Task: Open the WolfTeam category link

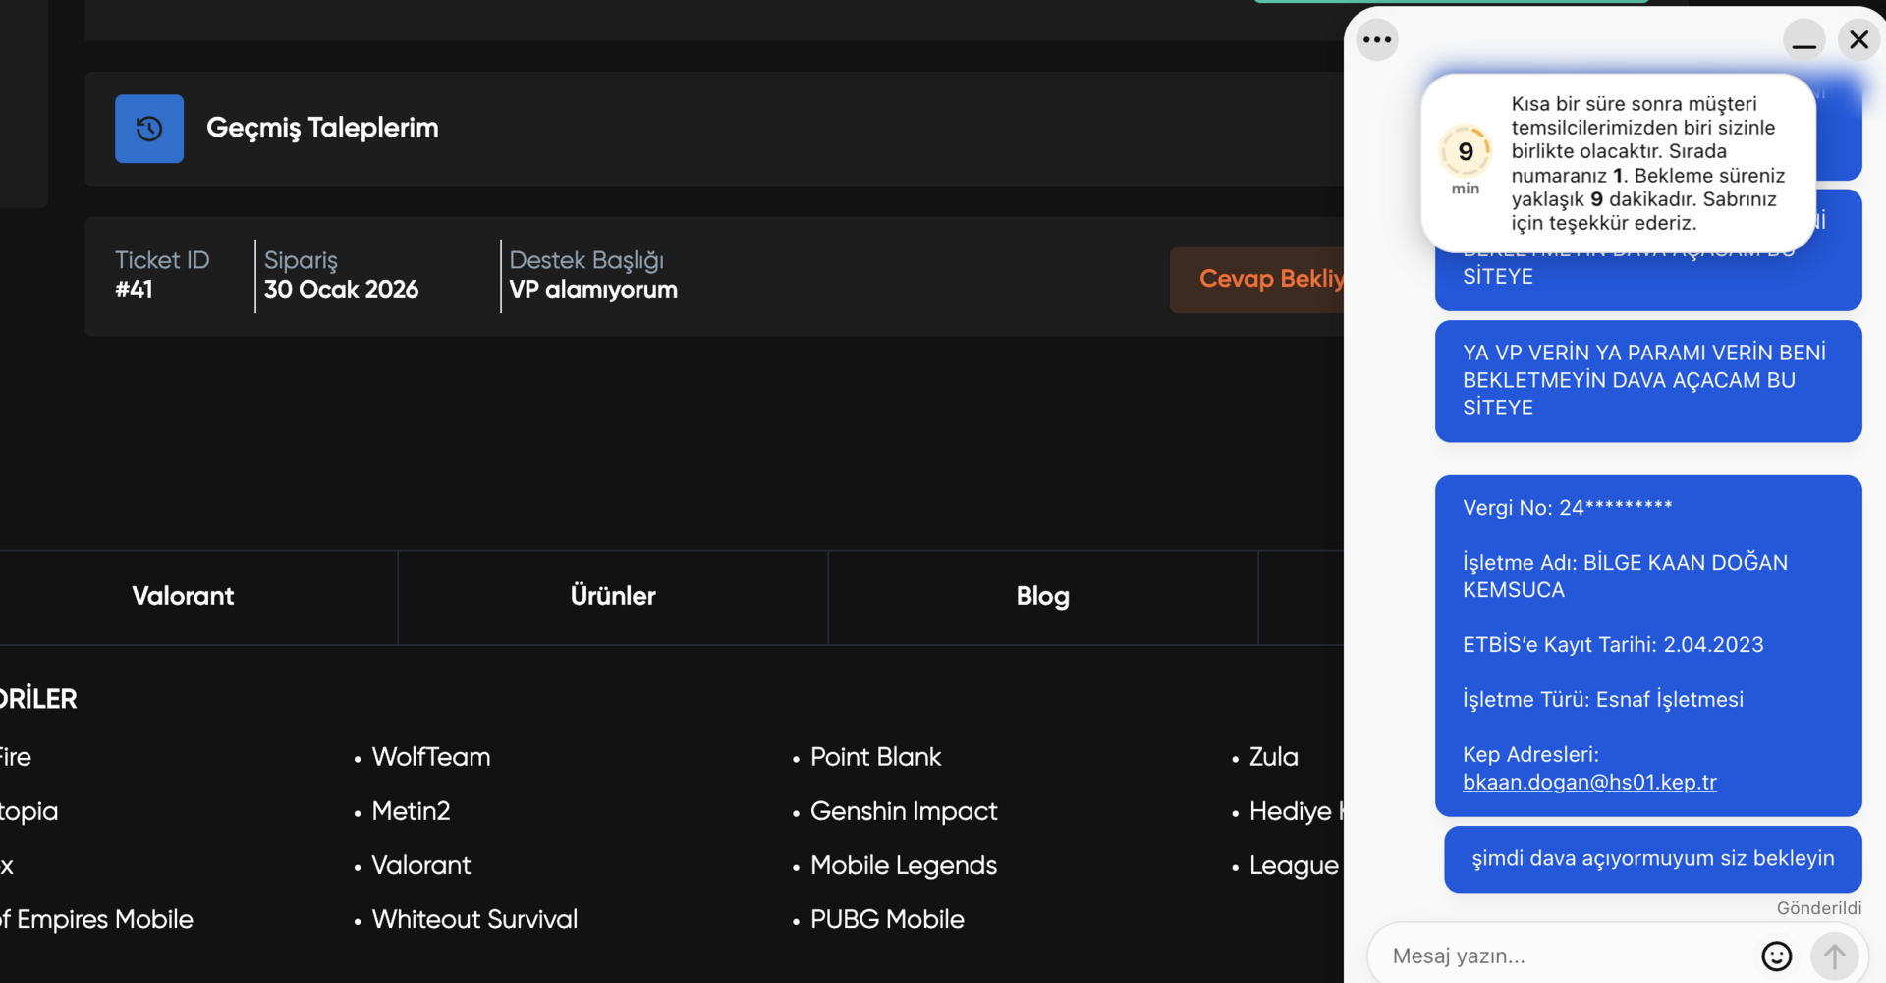Action: [x=430, y=757]
